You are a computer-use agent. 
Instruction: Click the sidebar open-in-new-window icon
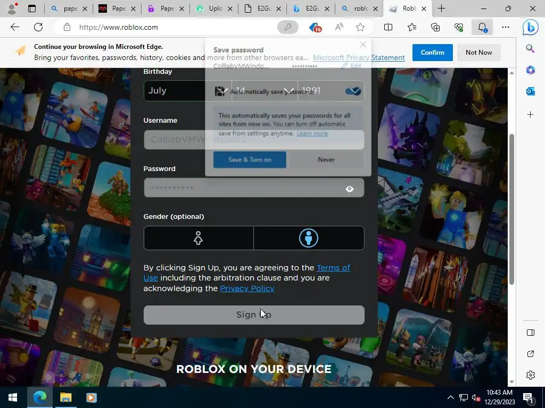531,354
